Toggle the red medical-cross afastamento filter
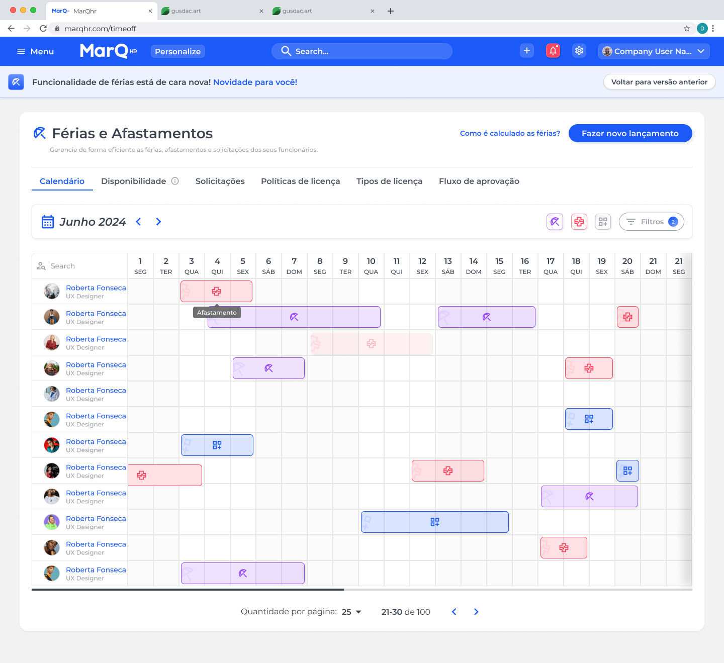The width and height of the screenshot is (724, 663). pos(579,222)
